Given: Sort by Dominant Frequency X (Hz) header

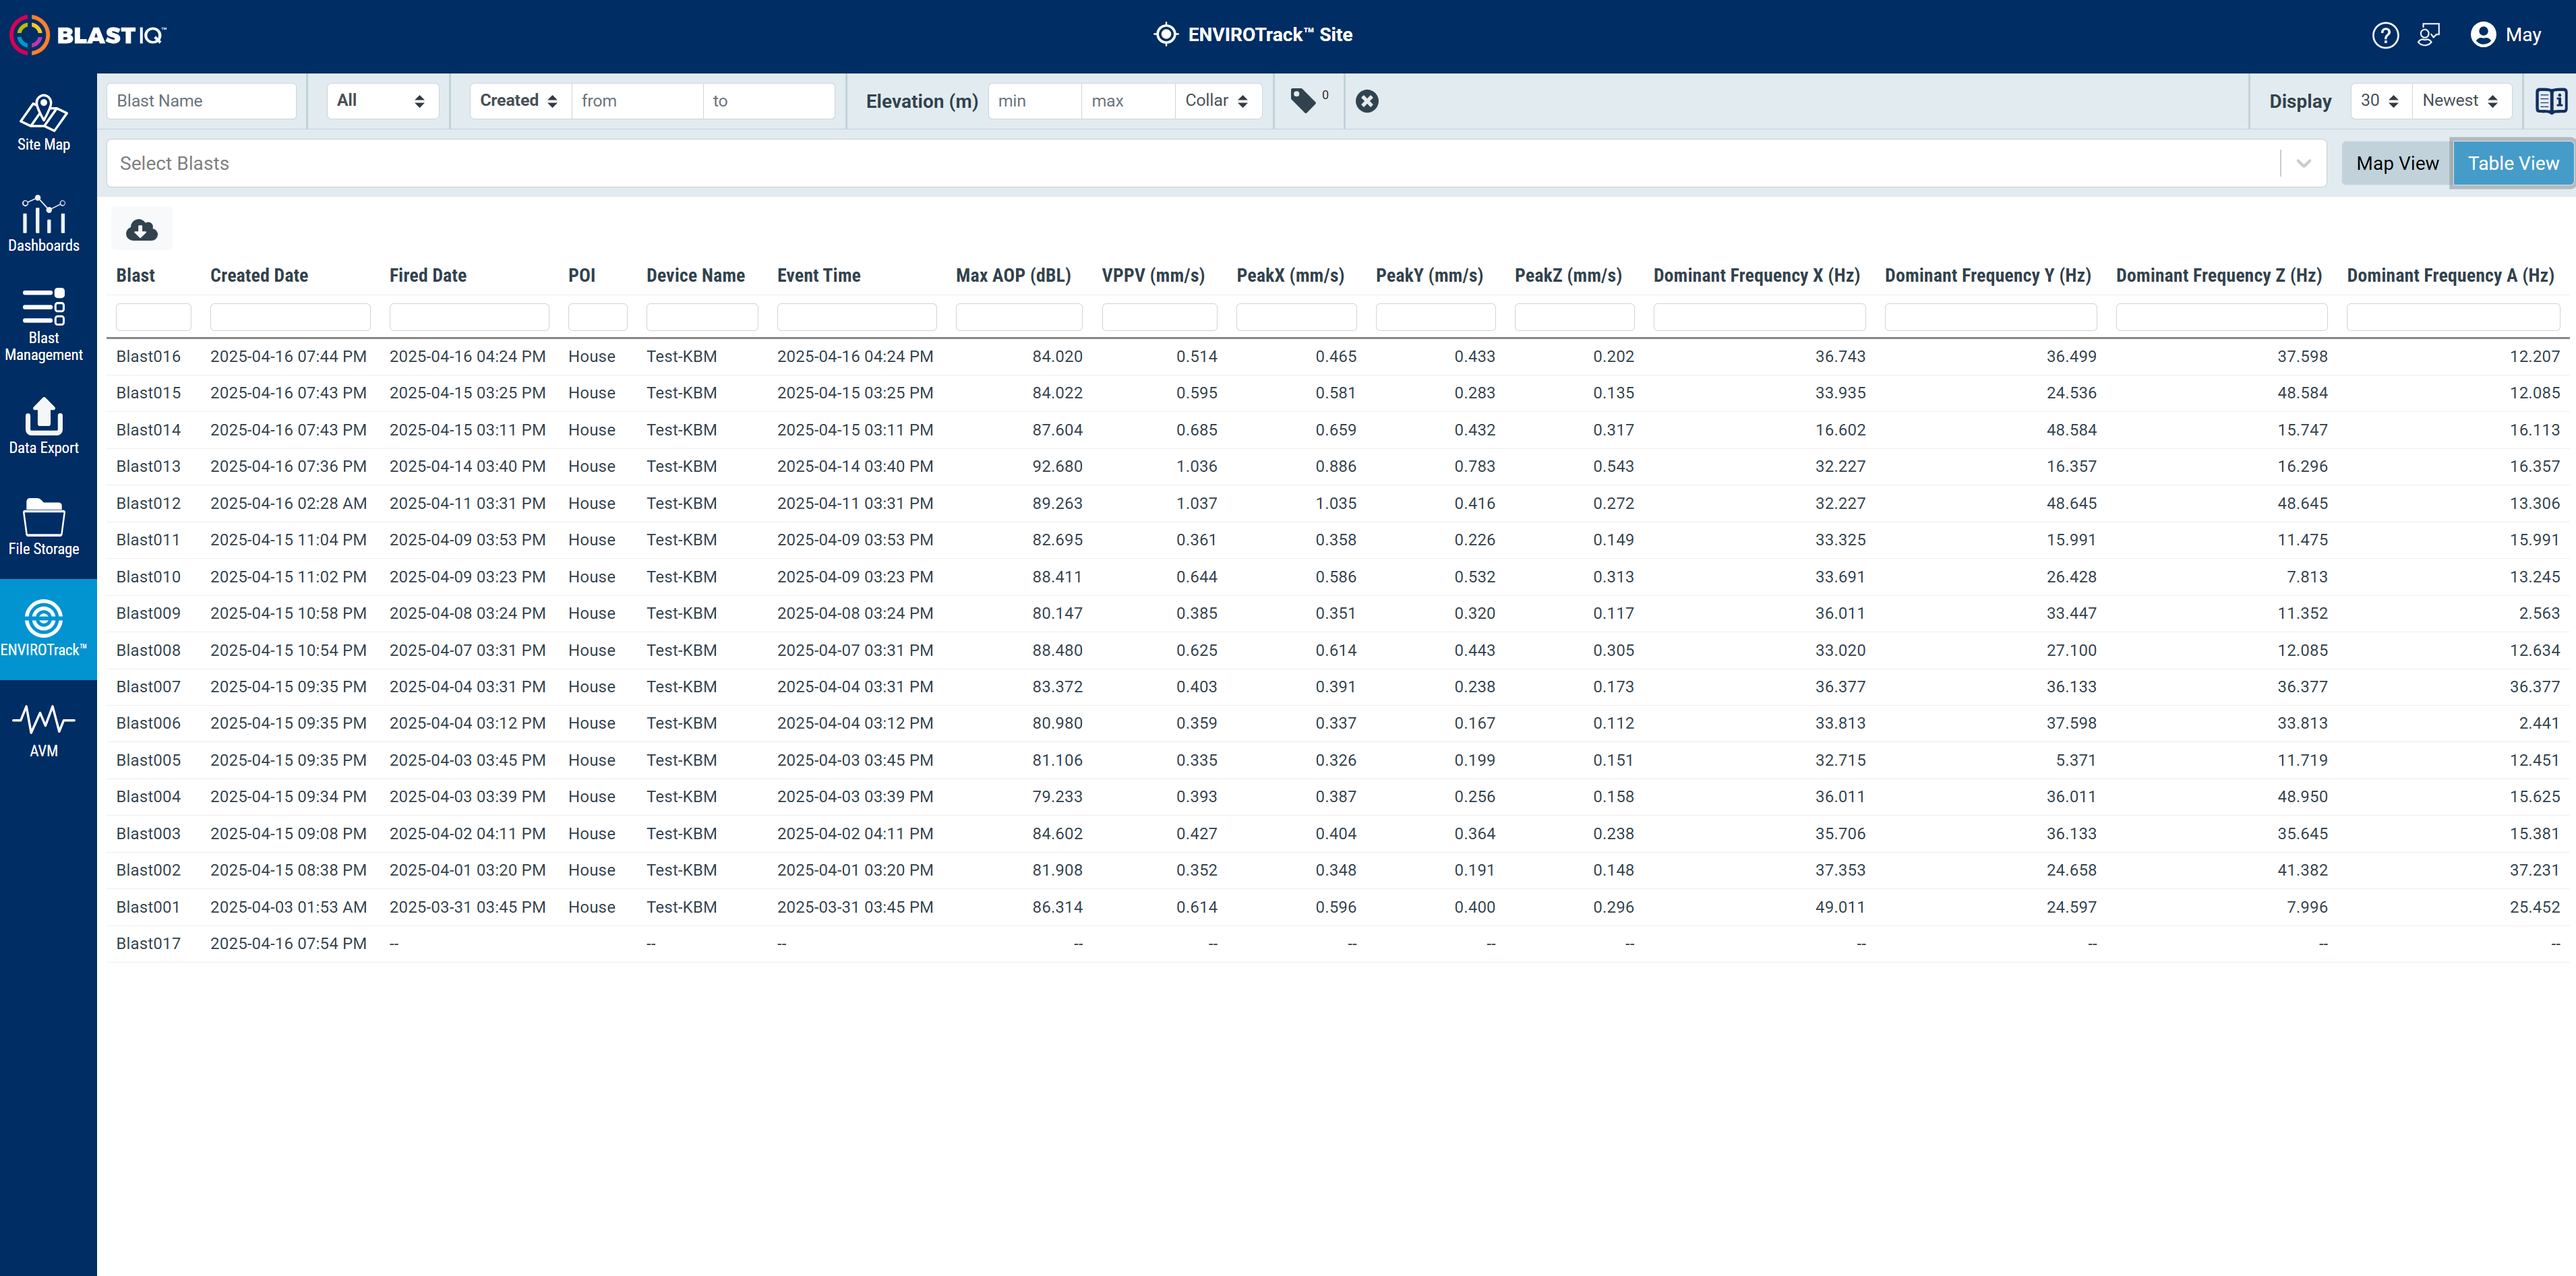Looking at the screenshot, I should (x=1757, y=276).
